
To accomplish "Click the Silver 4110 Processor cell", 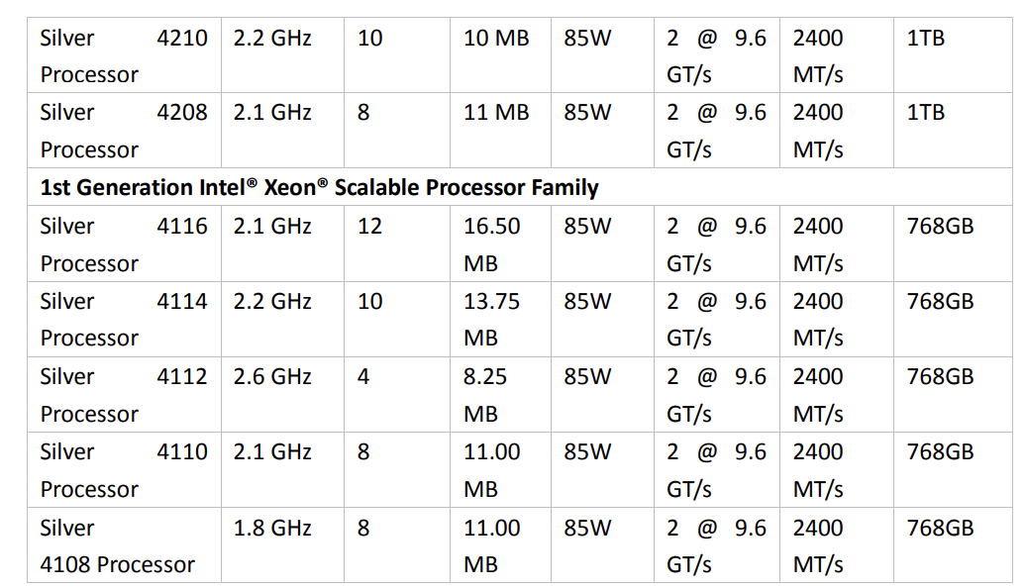I will tap(124, 470).
